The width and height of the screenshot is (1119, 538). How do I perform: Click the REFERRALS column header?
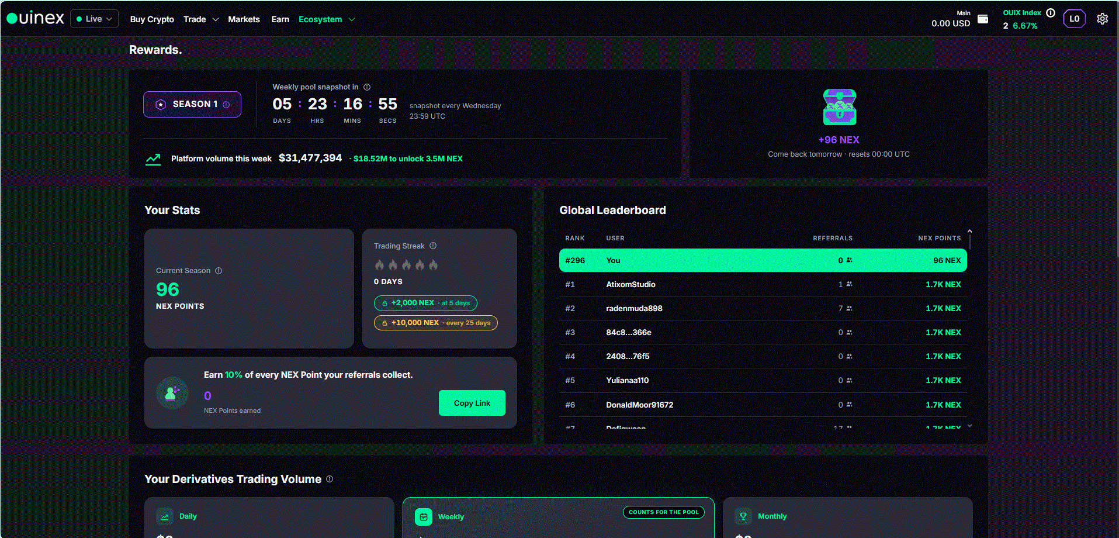833,238
